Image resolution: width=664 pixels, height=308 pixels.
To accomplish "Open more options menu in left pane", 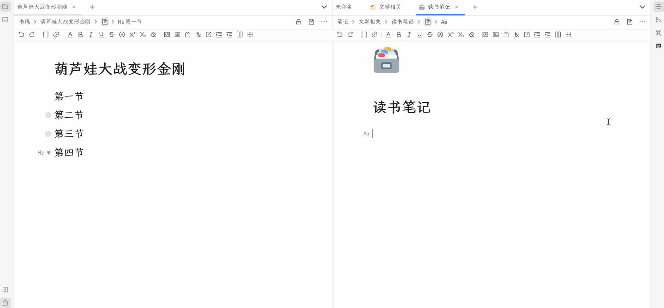I will (x=324, y=22).
